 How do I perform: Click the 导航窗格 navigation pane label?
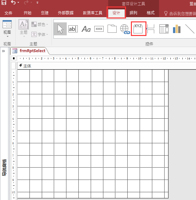pos(4,168)
